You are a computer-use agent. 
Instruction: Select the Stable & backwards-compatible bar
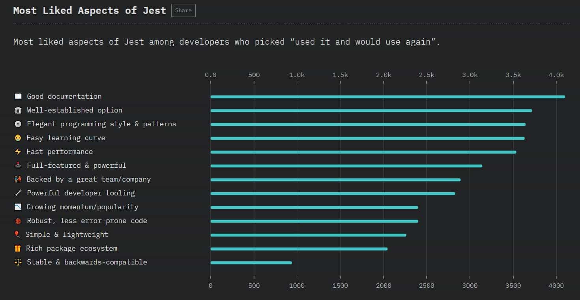point(251,262)
